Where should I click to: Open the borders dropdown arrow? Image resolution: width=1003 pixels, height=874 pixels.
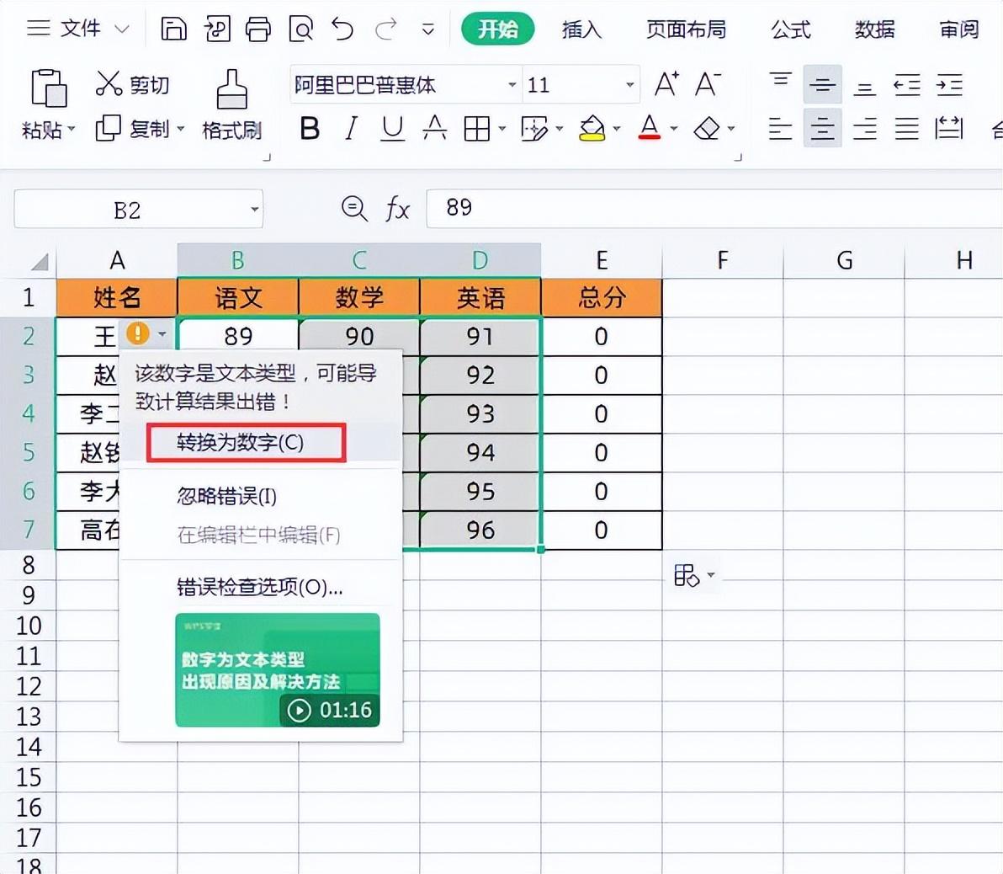click(x=502, y=129)
